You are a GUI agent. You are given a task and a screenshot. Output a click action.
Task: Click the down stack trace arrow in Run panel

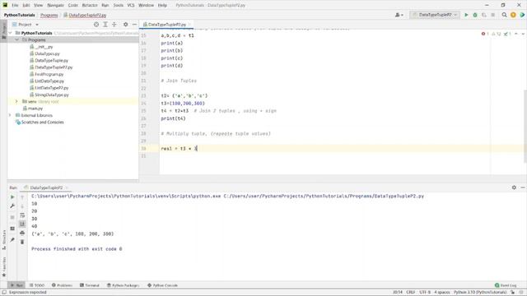(x=22, y=206)
